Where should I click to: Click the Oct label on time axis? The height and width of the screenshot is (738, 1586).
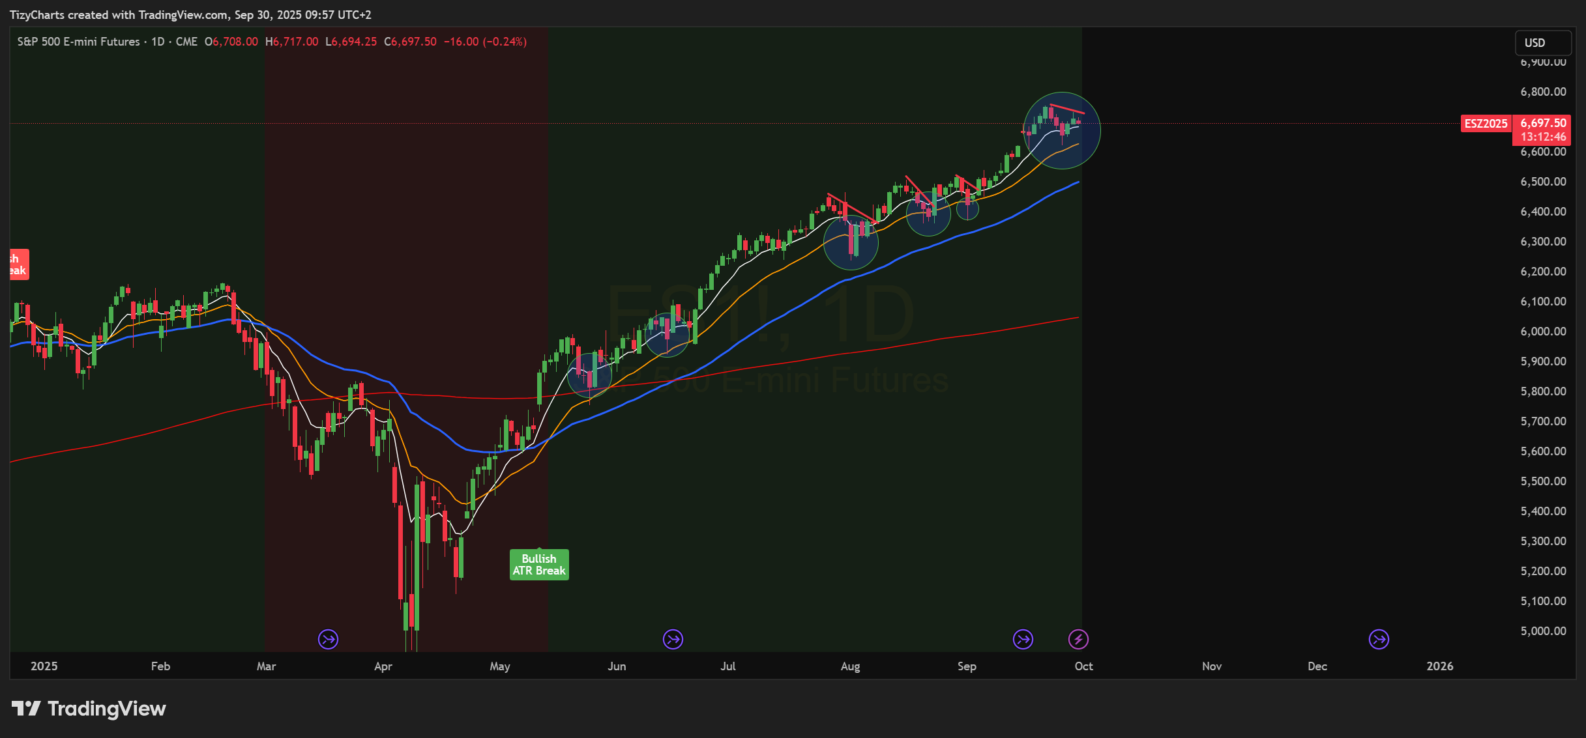pyautogui.click(x=1083, y=666)
